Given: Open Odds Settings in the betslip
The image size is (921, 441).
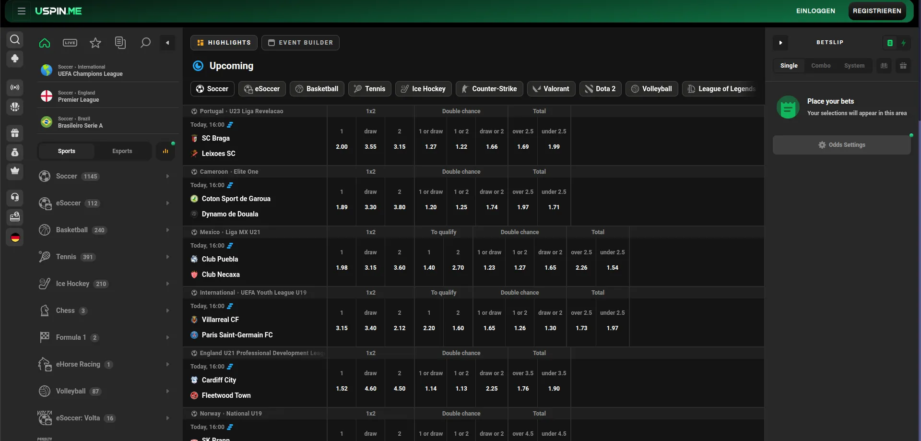Looking at the screenshot, I should (841, 145).
